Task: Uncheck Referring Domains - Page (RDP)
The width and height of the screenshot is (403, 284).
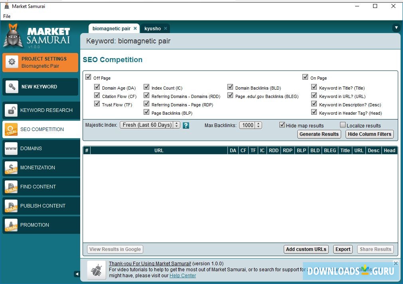Action: click(x=146, y=104)
